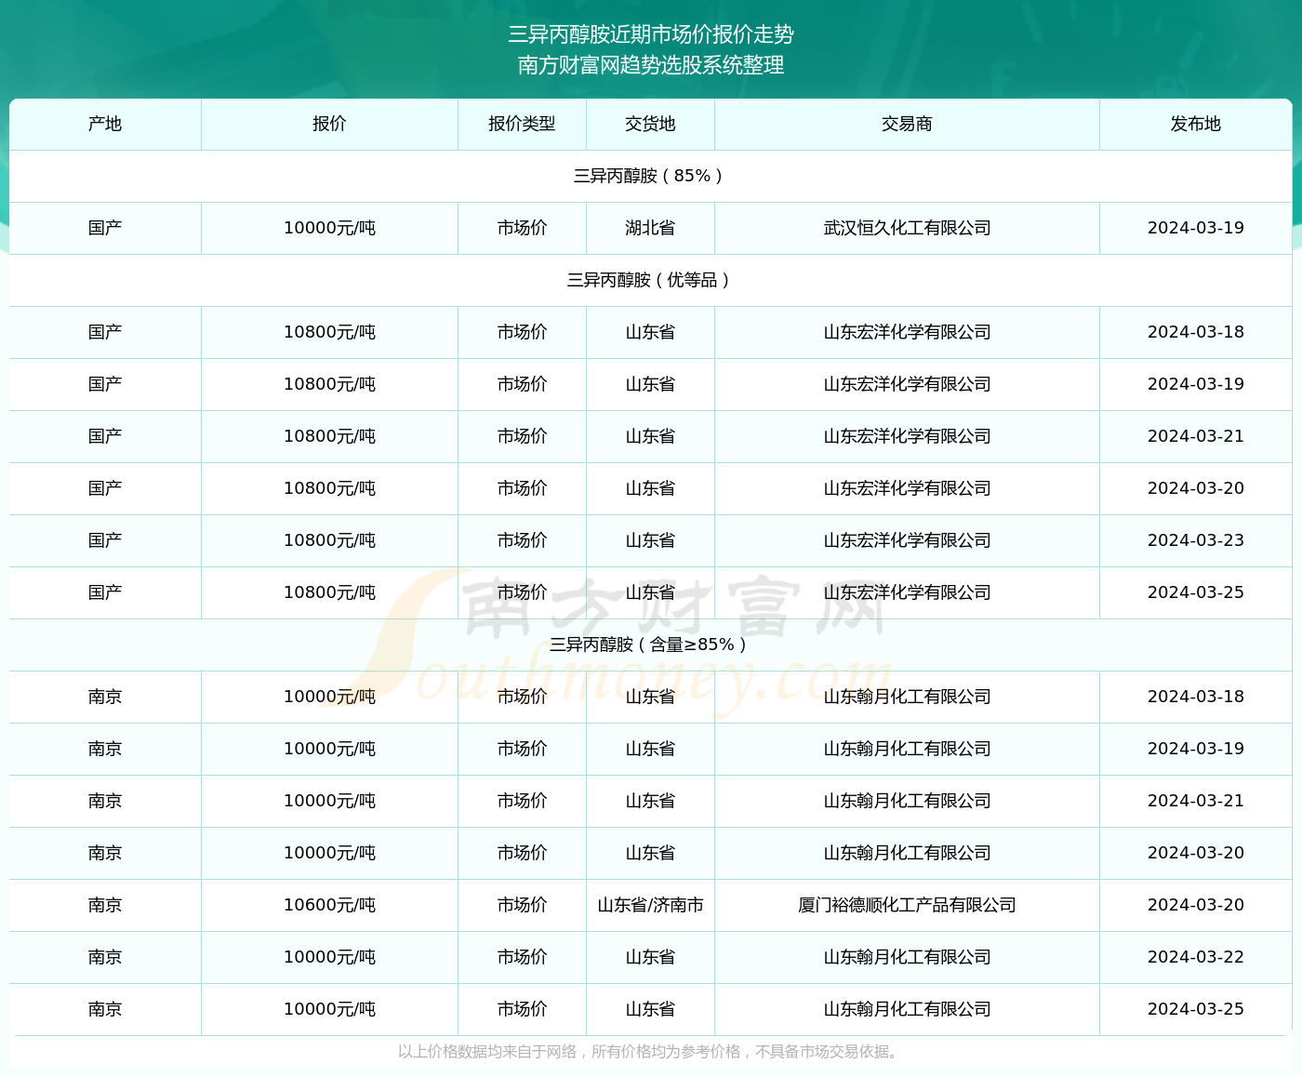This screenshot has width=1302, height=1077.
Task: Click the 产地 column header
Action: (105, 124)
